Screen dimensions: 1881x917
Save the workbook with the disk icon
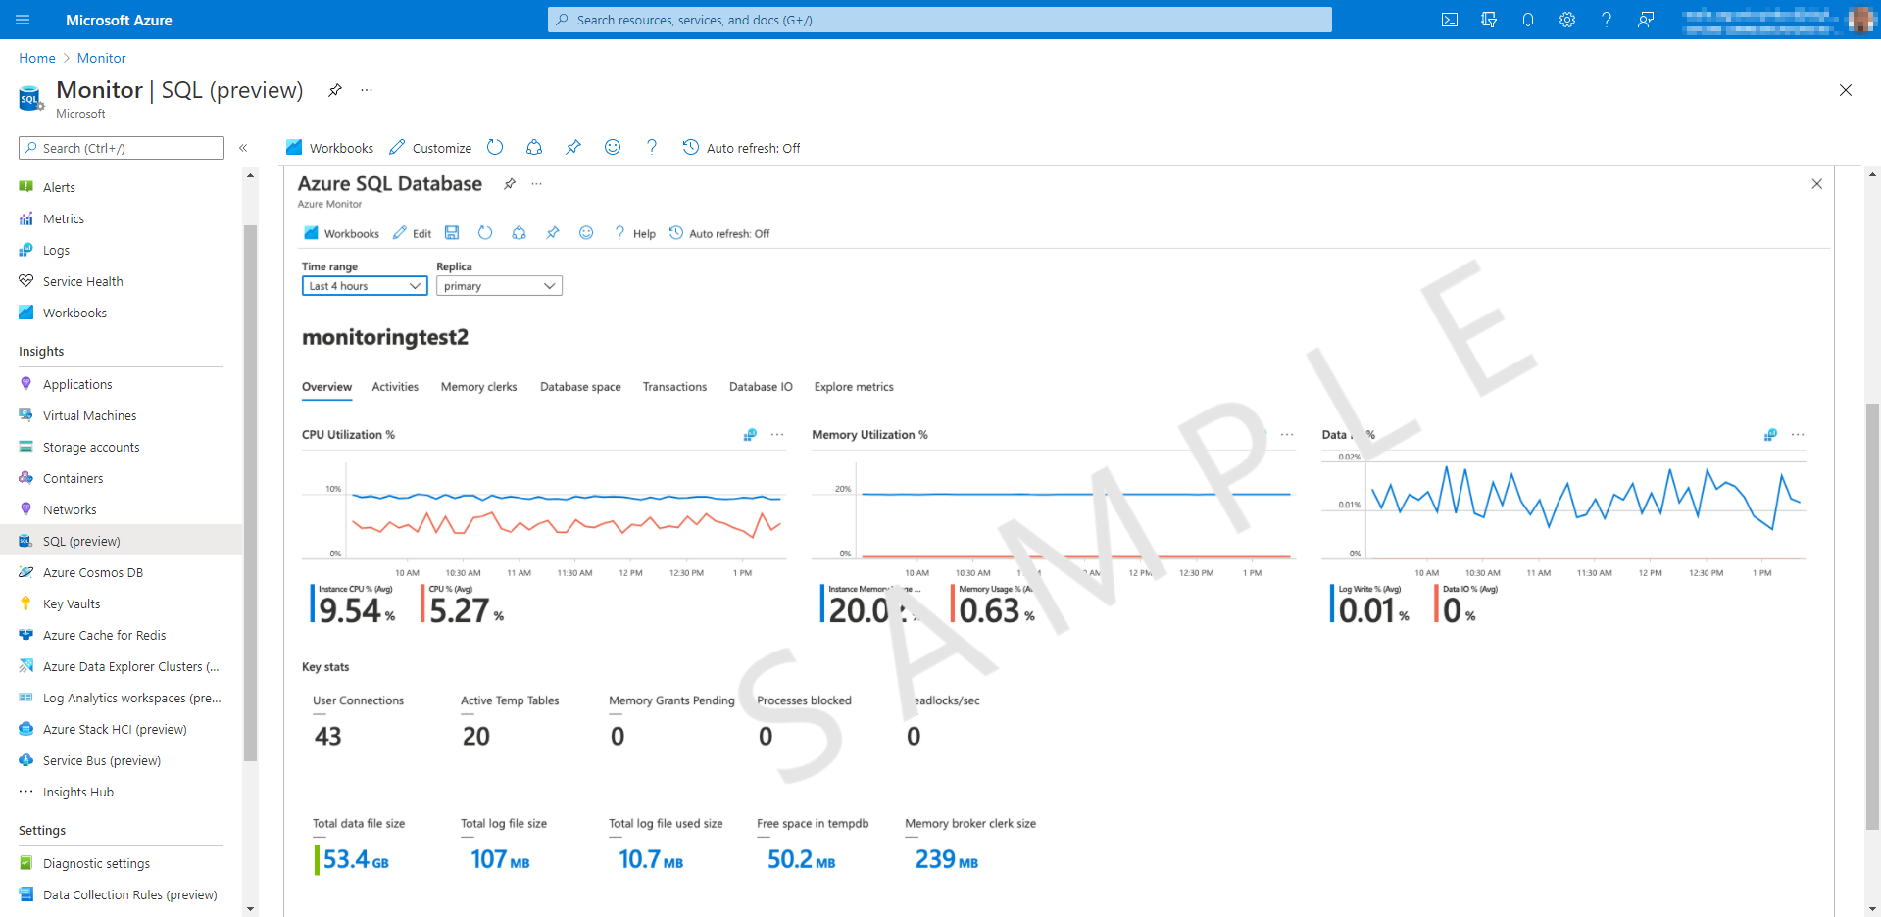click(x=452, y=233)
